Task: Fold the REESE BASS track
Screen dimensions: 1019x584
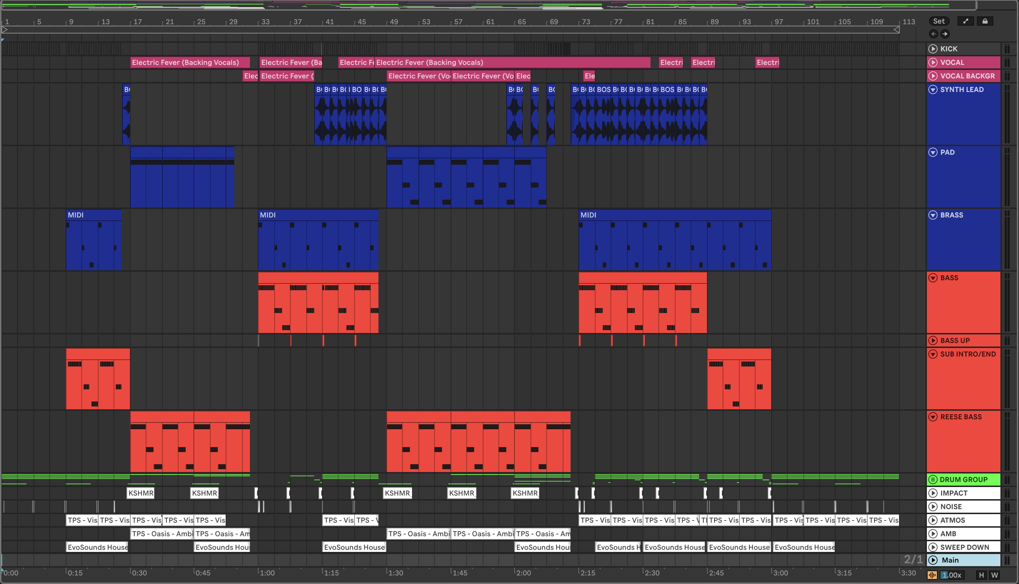Action: pyautogui.click(x=933, y=417)
